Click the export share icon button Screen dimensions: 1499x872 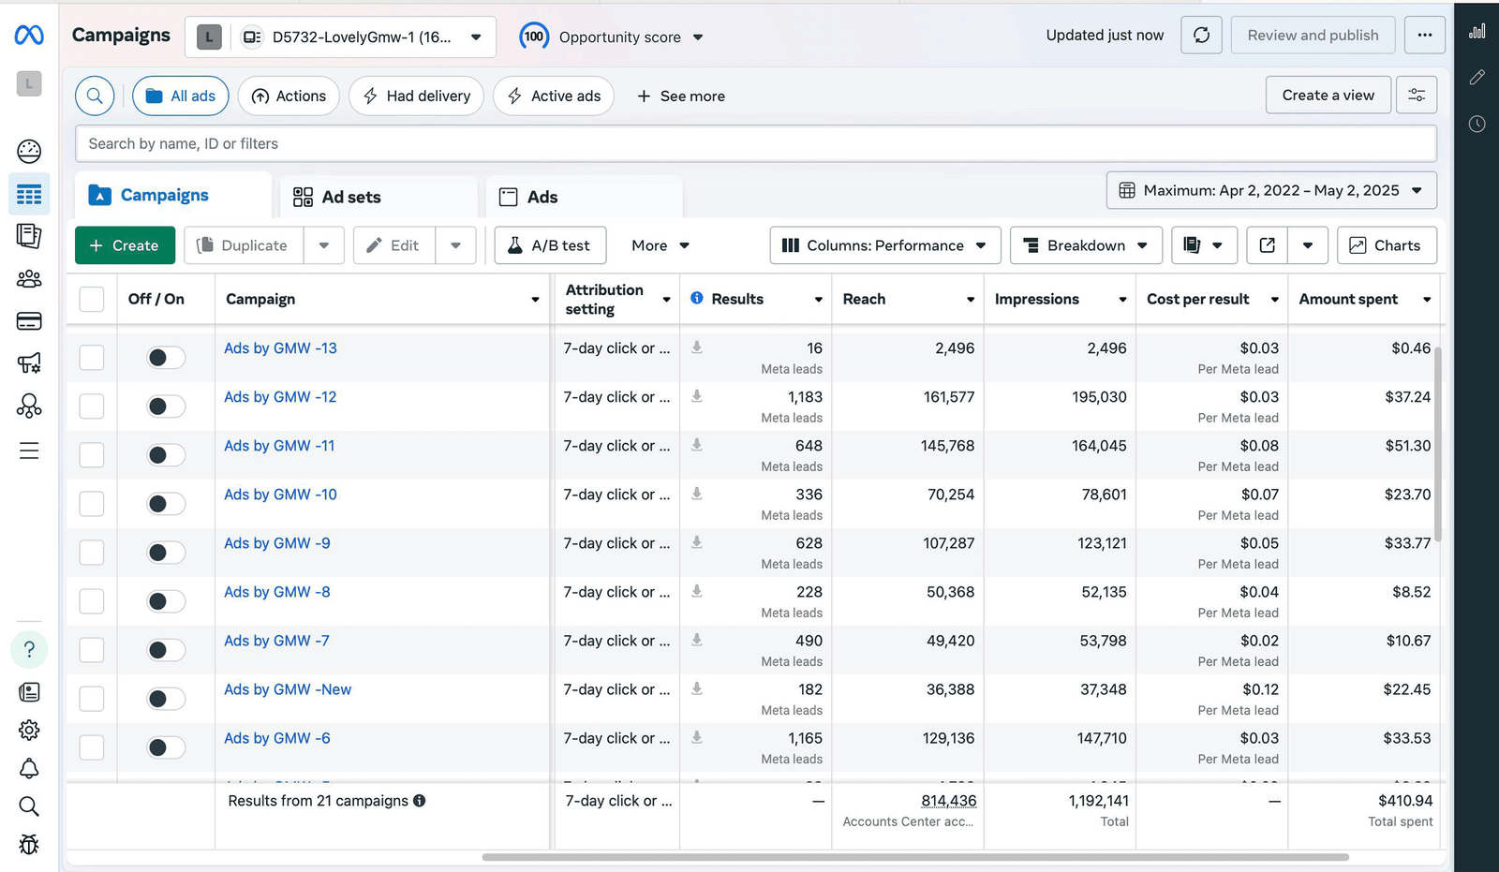pos(1268,245)
